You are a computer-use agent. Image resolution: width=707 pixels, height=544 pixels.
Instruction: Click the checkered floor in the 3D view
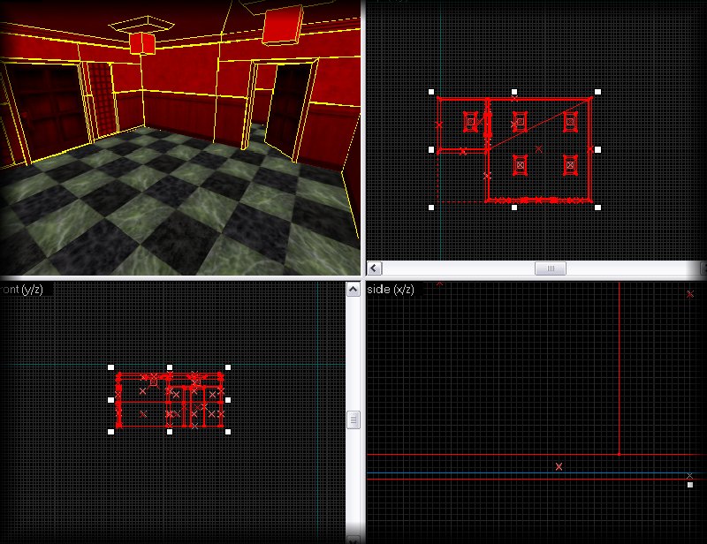point(177,212)
